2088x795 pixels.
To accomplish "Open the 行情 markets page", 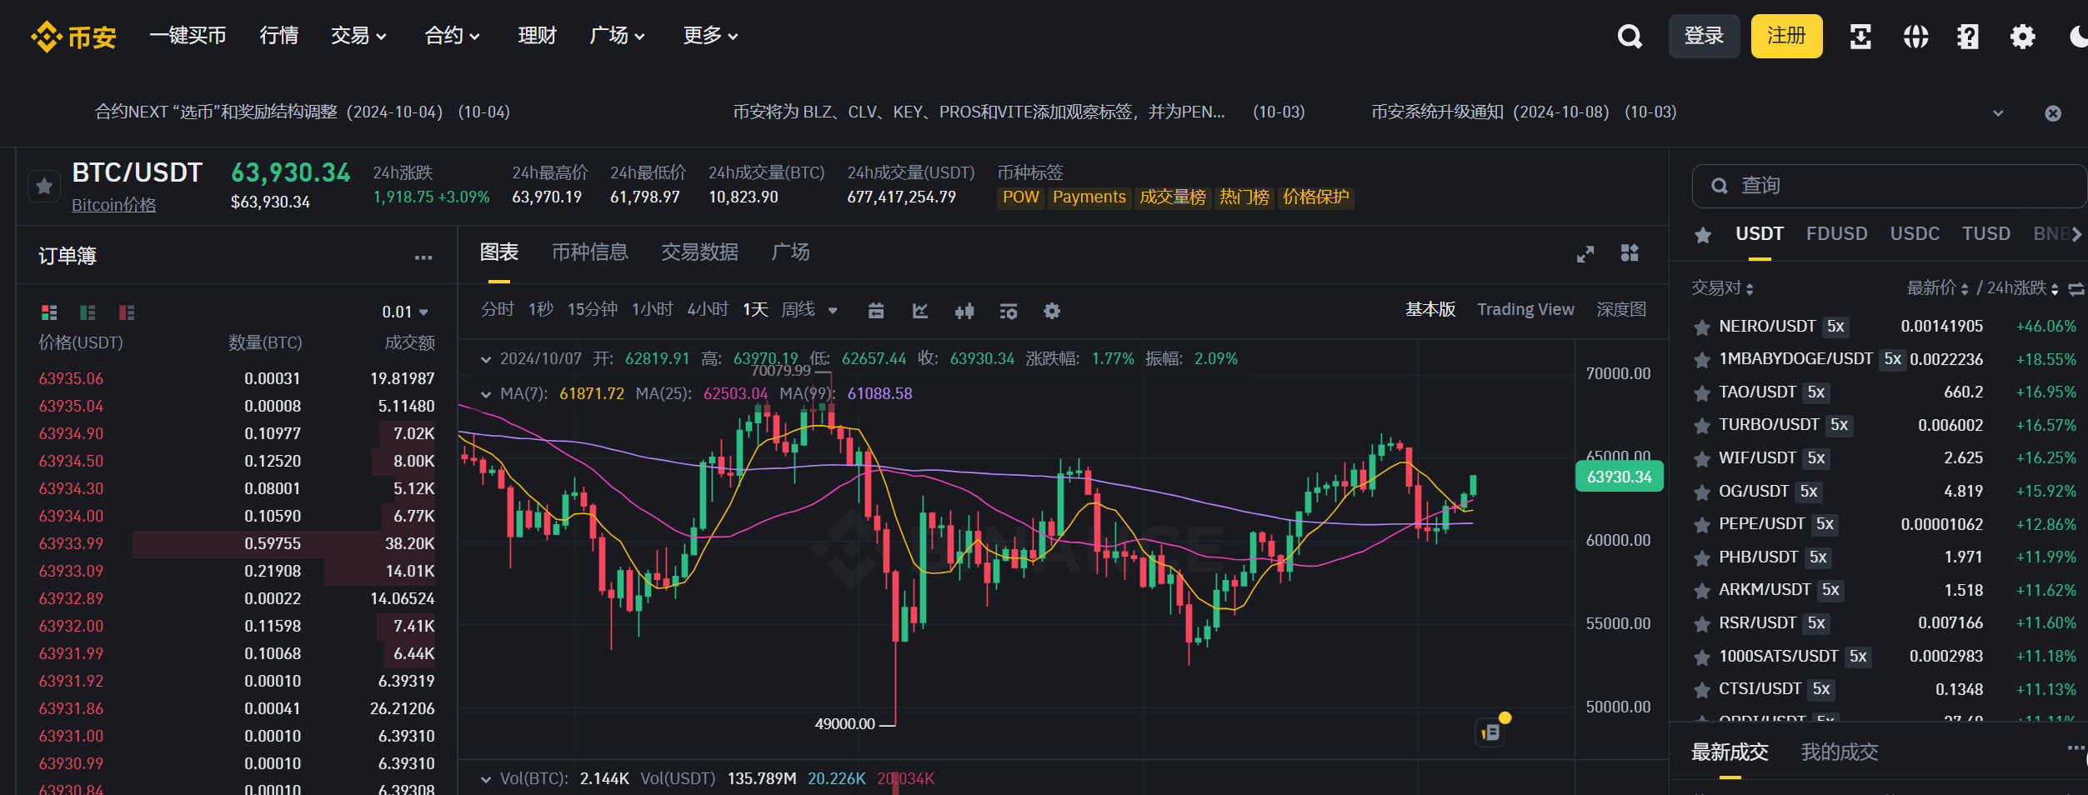I will coord(279,36).
